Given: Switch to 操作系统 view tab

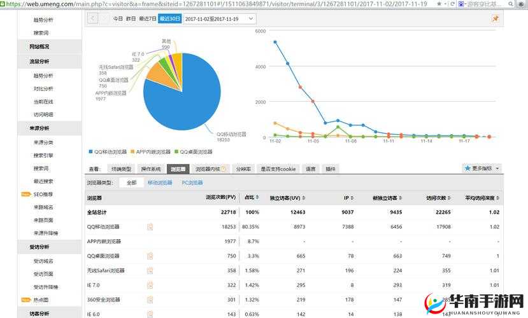Looking at the screenshot, I should (151, 169).
